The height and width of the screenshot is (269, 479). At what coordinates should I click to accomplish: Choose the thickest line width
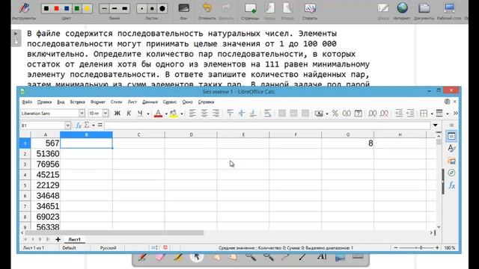click(125, 8)
